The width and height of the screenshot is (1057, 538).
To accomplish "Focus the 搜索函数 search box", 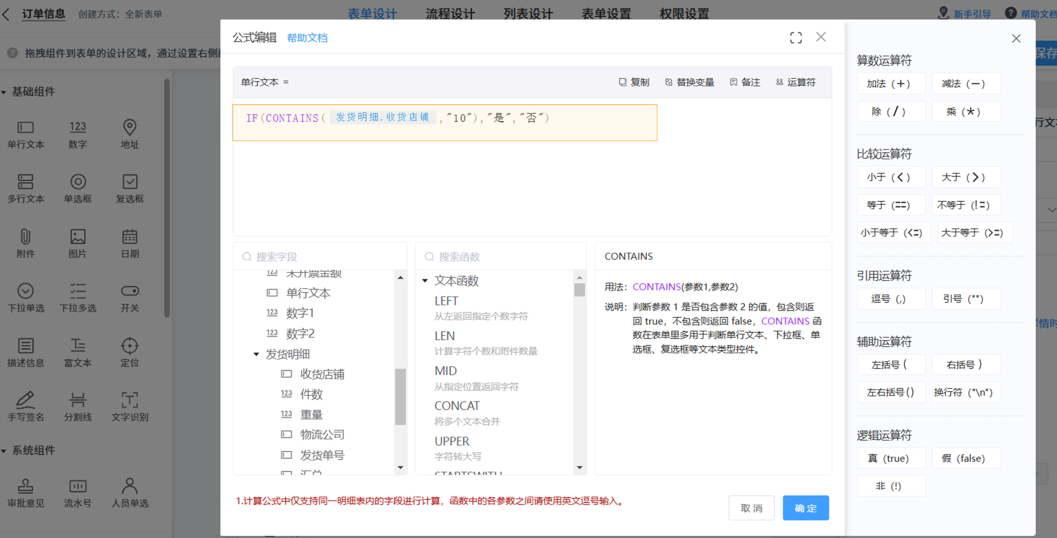I will pyautogui.click(x=501, y=257).
